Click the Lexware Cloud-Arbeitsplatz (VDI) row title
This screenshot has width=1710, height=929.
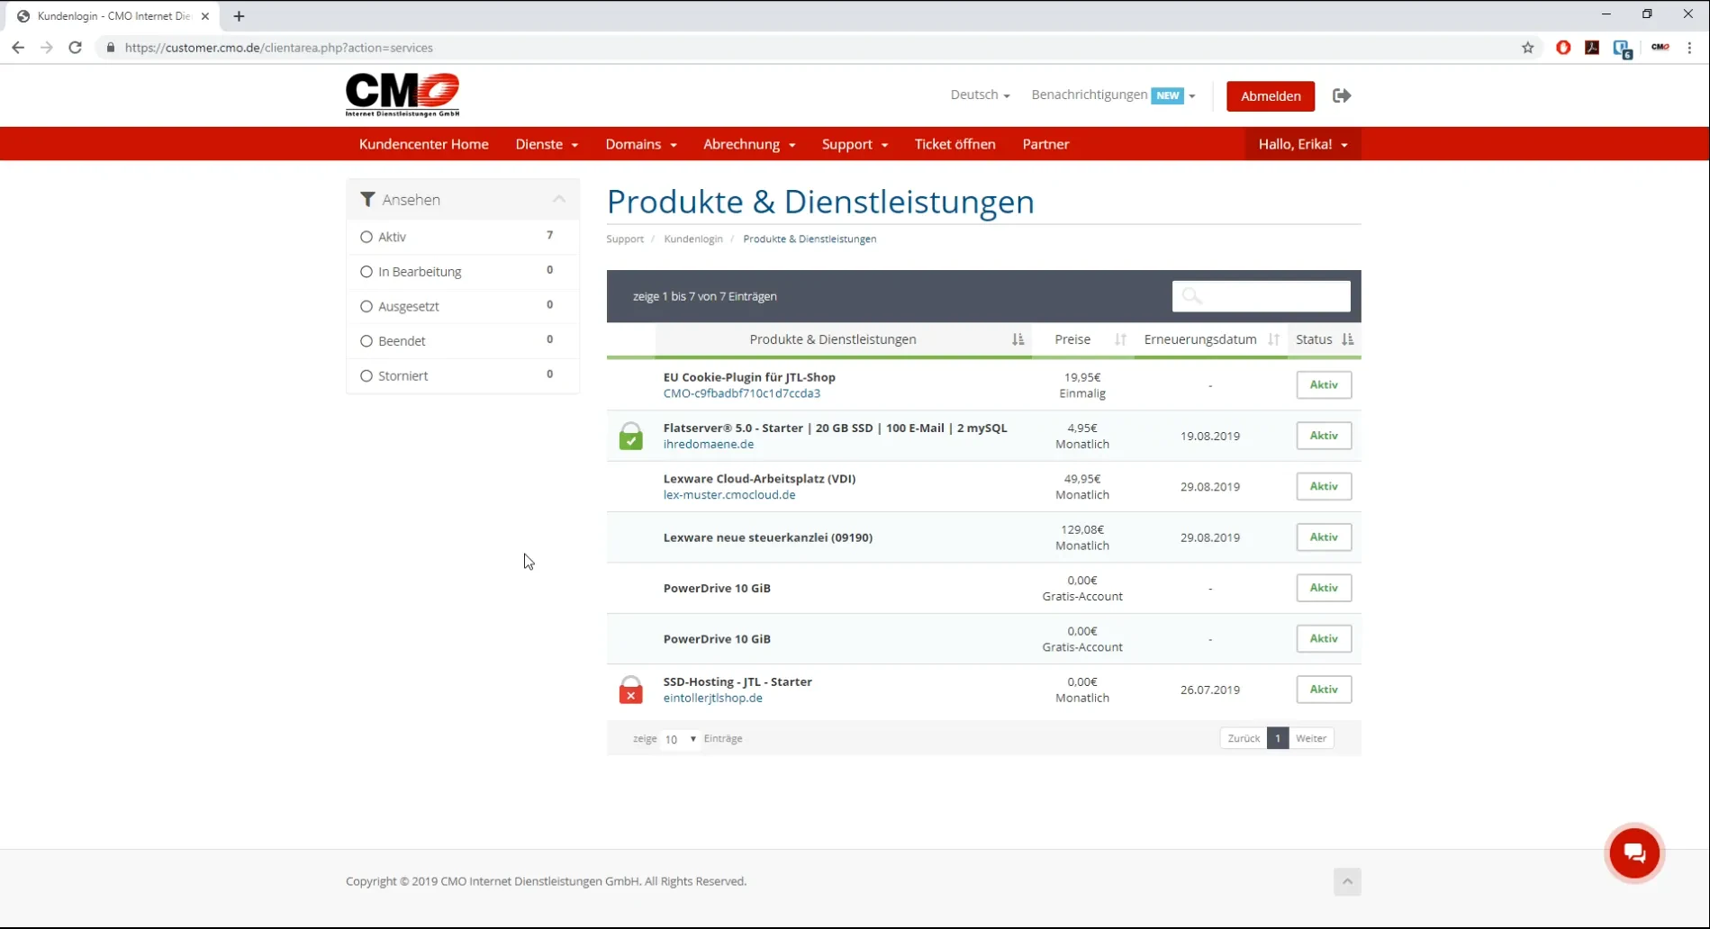click(759, 479)
